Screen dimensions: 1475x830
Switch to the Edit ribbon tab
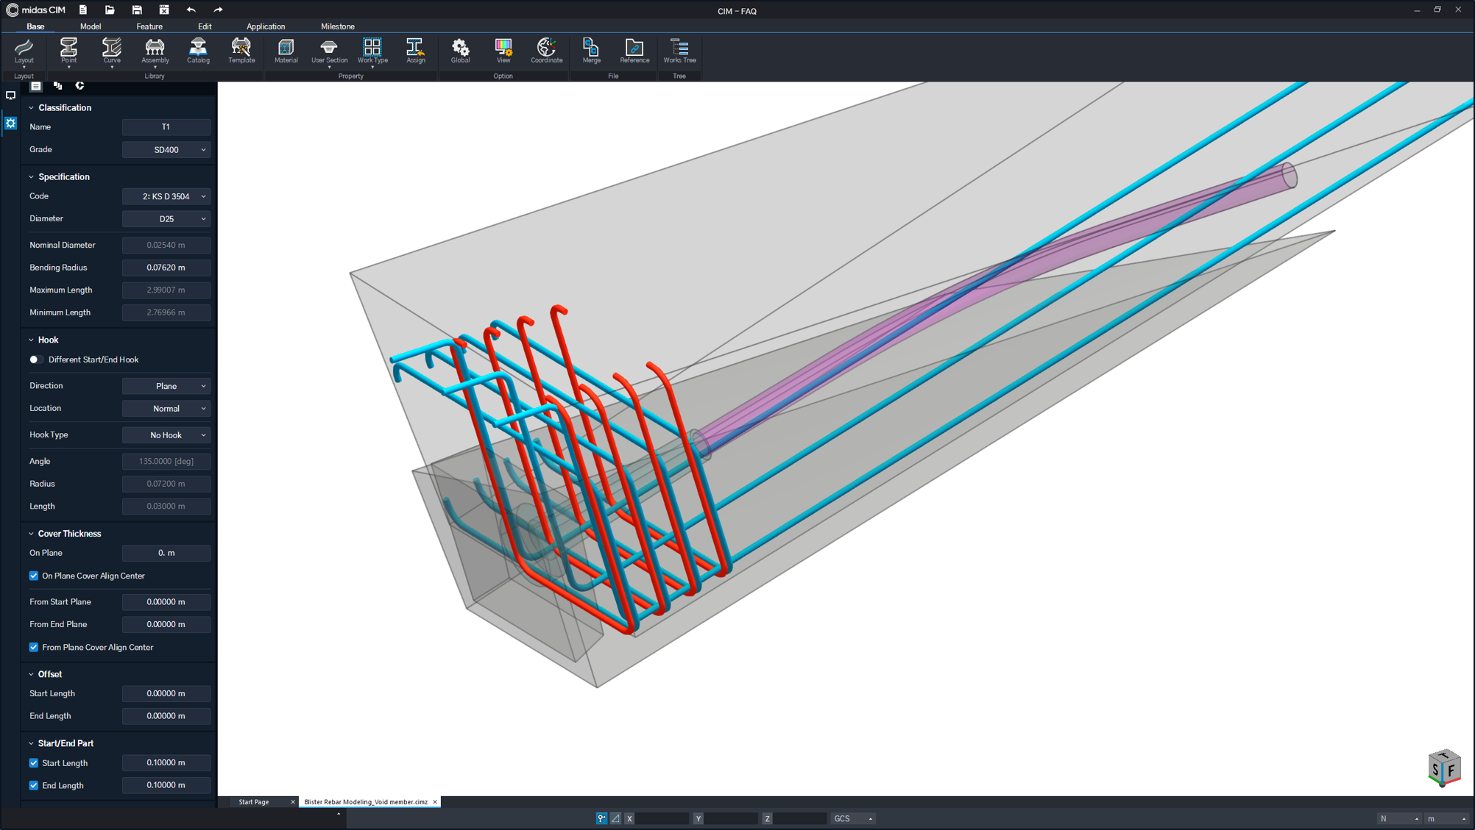click(x=205, y=26)
